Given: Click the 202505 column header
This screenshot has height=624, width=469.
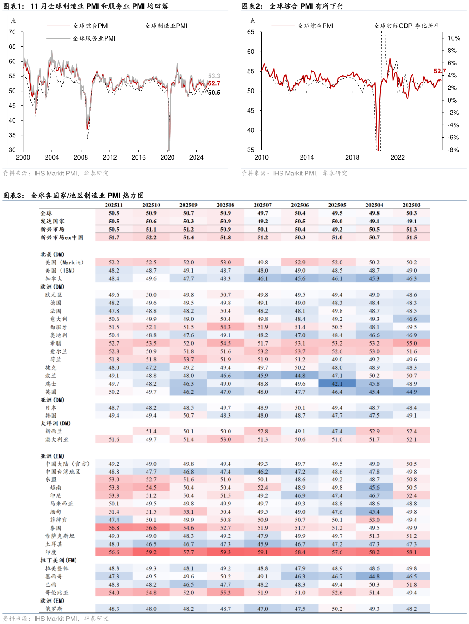Looking at the screenshot, I should (x=337, y=205).
